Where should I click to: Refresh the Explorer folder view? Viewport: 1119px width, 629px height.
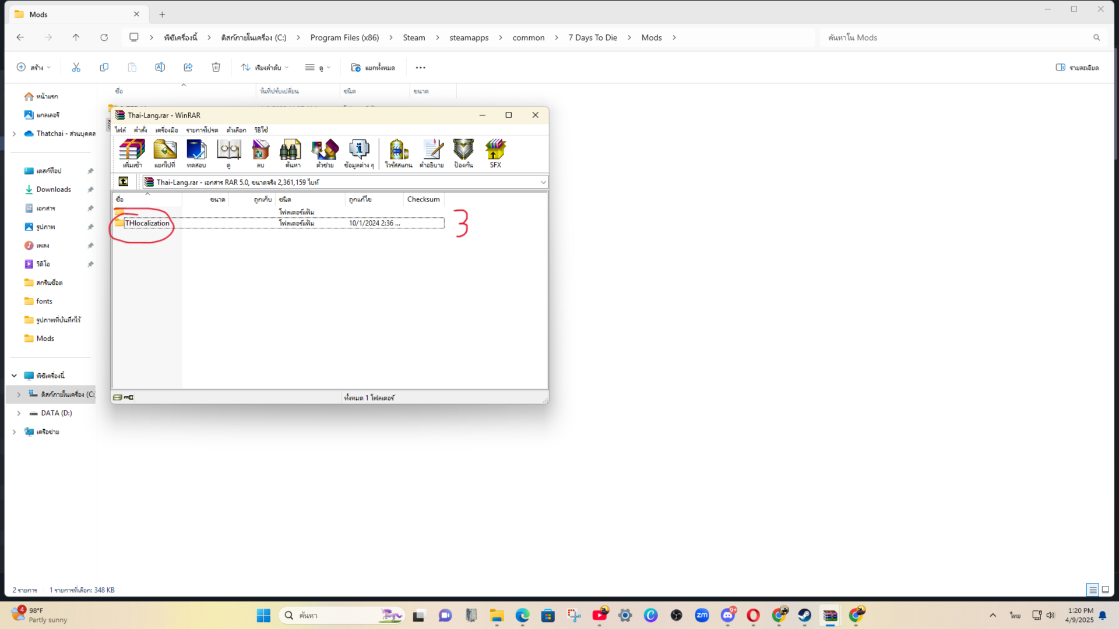coord(104,37)
